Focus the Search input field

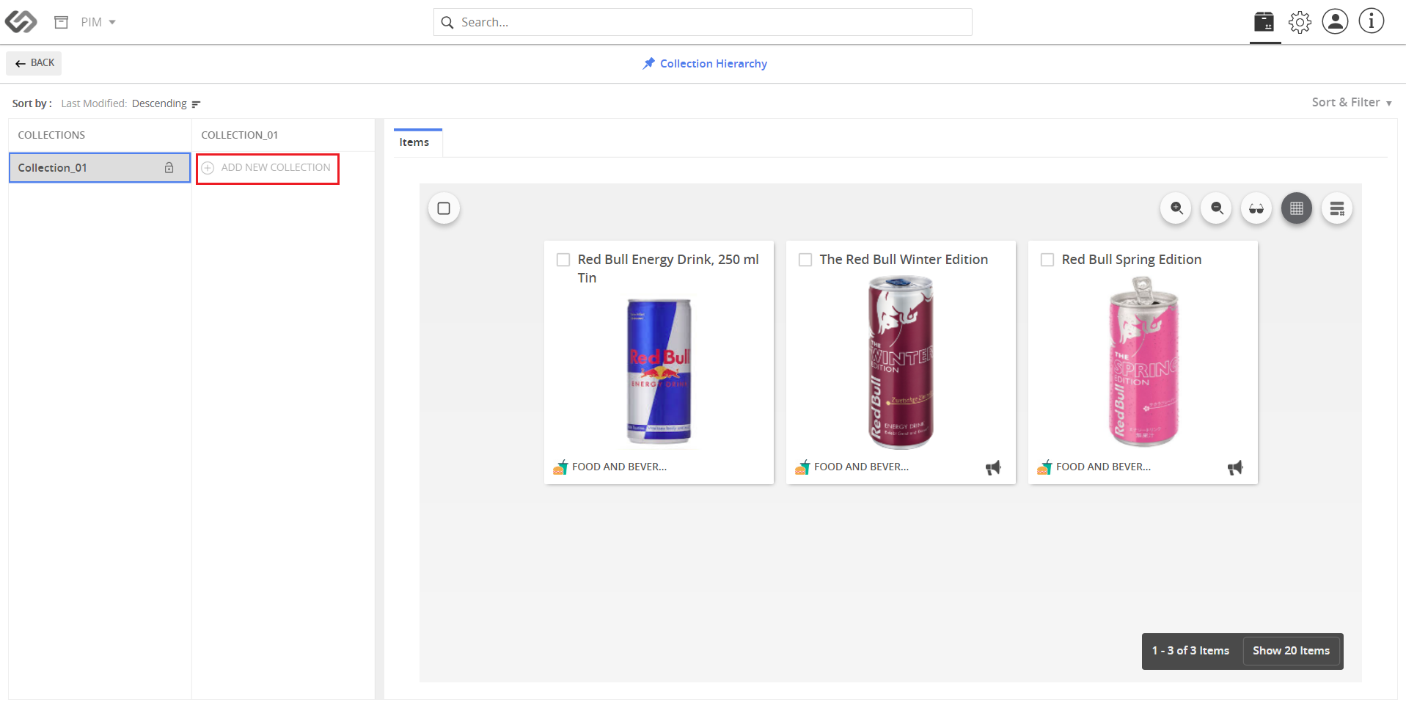[x=703, y=22]
